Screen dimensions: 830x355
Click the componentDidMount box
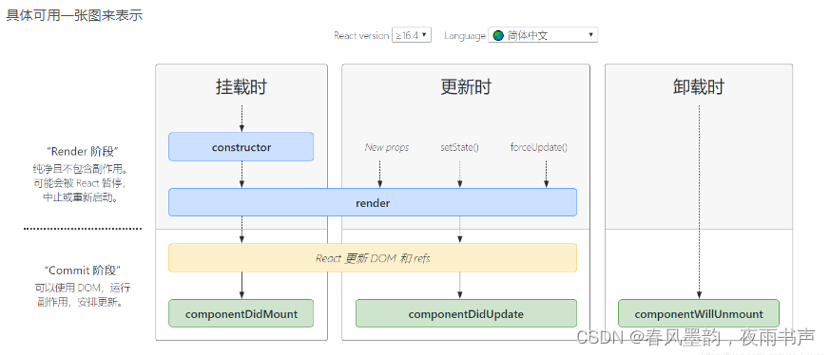(x=241, y=314)
